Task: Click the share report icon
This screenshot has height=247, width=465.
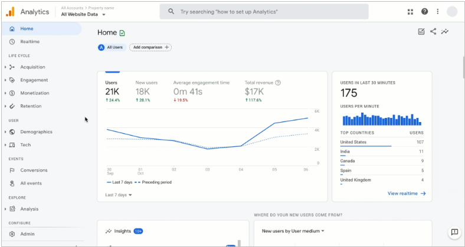Action: point(433,31)
